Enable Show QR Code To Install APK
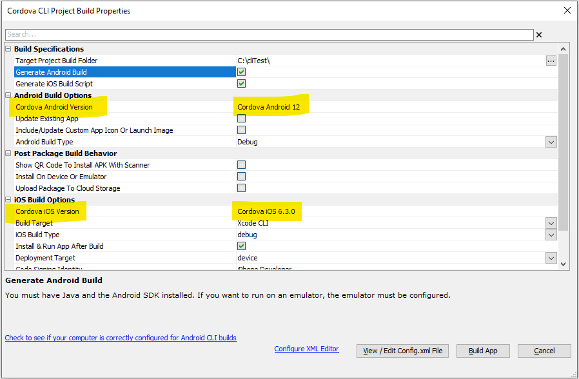The height and width of the screenshot is (379, 579). (242, 164)
